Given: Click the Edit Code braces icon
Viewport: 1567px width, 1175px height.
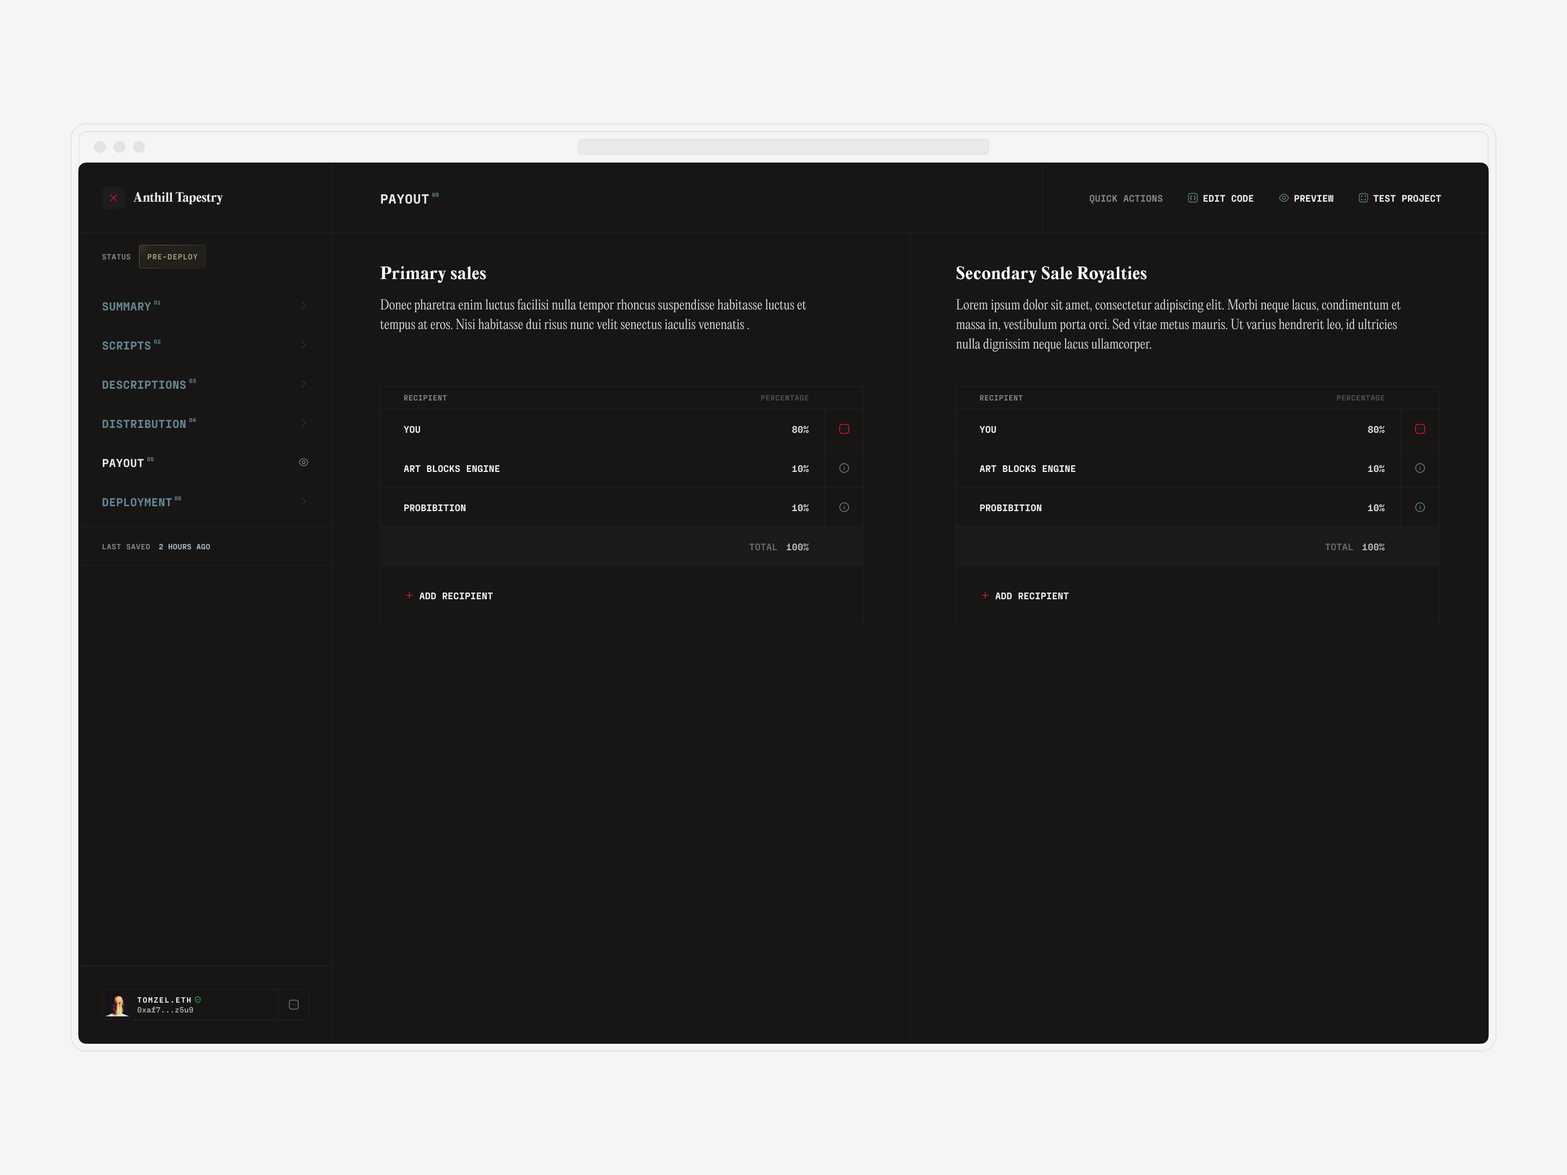Looking at the screenshot, I should [1193, 198].
